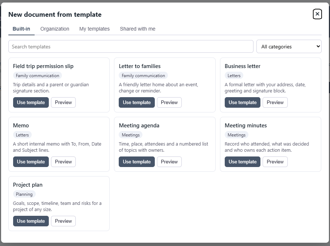Click the Family communication tag on Letter to families
The height and width of the screenshot is (246, 330).
(143, 75)
